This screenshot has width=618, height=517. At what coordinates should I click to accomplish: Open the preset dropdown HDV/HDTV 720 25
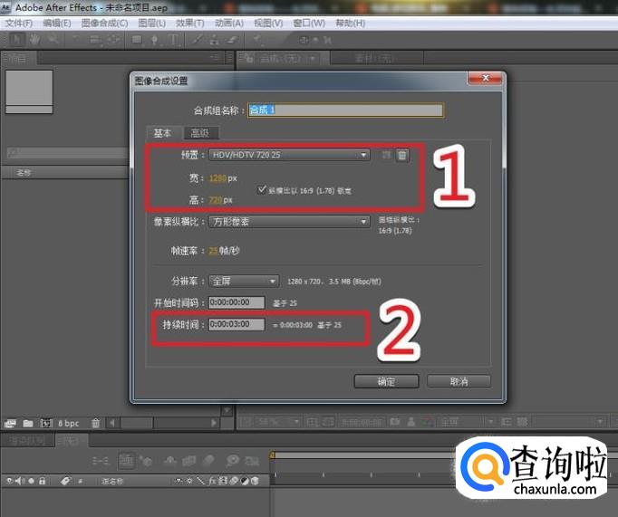pyautogui.click(x=289, y=155)
